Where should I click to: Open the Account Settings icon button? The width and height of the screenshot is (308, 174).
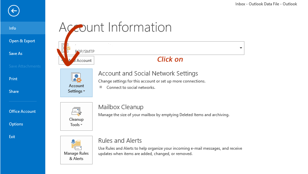(x=76, y=83)
